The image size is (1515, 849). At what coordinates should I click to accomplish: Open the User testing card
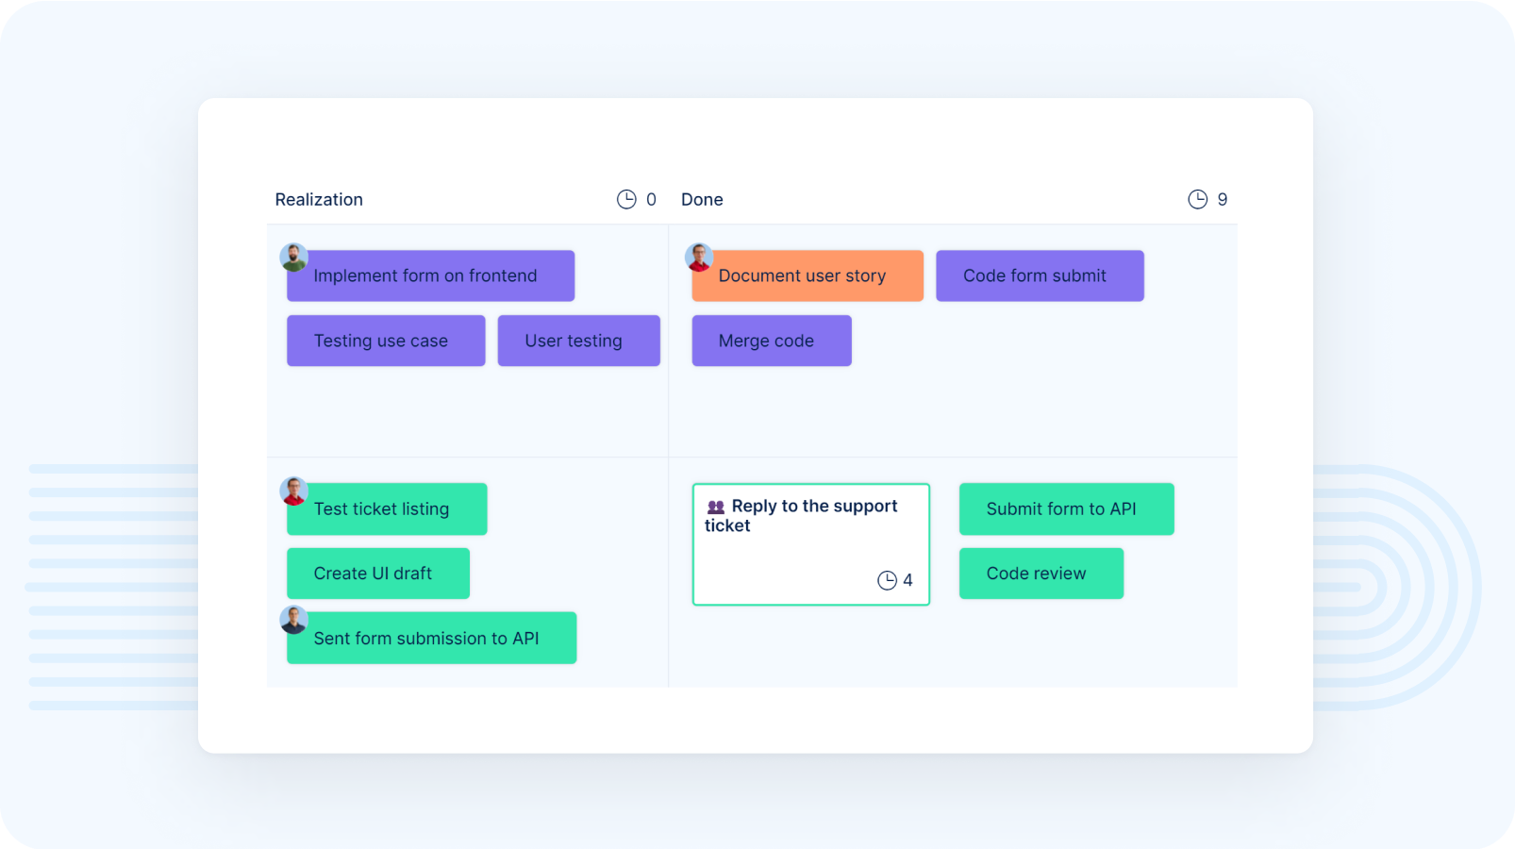(578, 341)
